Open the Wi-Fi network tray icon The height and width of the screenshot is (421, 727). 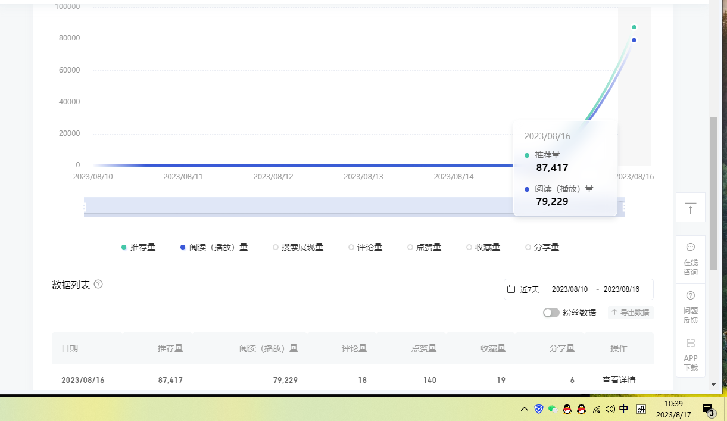pyautogui.click(x=596, y=409)
